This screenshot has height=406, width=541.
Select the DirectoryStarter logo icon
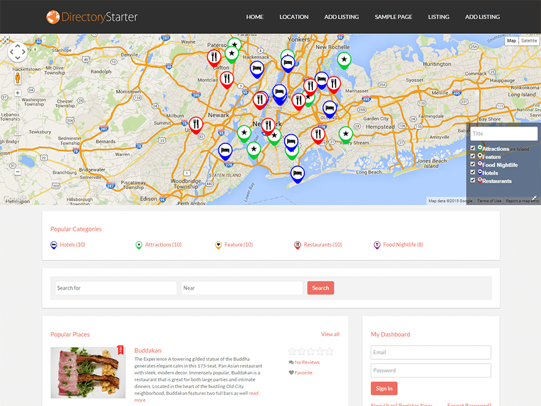click(52, 17)
